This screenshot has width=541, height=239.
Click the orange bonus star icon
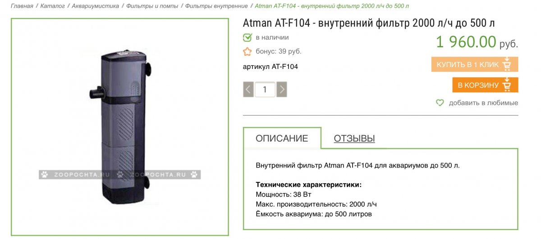(x=248, y=51)
